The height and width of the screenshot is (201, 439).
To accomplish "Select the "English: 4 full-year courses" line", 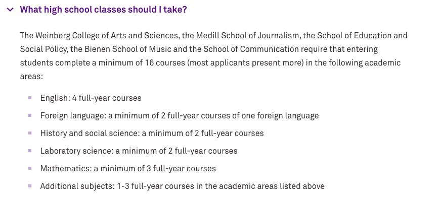I will (91, 98).
